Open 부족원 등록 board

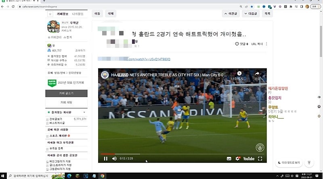click(x=56, y=148)
